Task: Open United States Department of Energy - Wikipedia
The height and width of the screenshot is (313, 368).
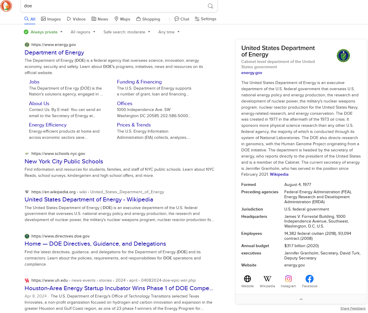Action: point(89,200)
